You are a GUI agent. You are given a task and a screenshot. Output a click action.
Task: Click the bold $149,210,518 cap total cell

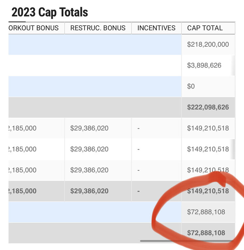[208, 191]
